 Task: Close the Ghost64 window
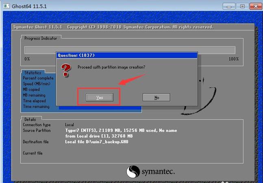click(256, 6)
